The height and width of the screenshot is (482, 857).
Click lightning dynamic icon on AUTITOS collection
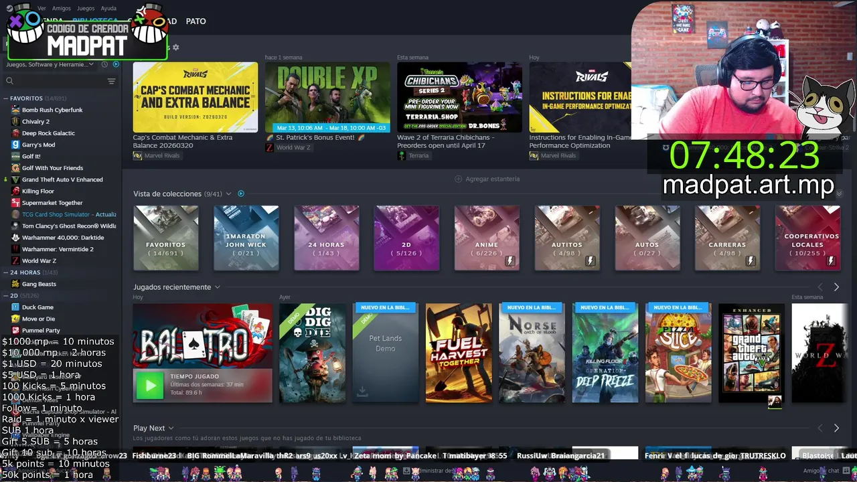tap(591, 261)
